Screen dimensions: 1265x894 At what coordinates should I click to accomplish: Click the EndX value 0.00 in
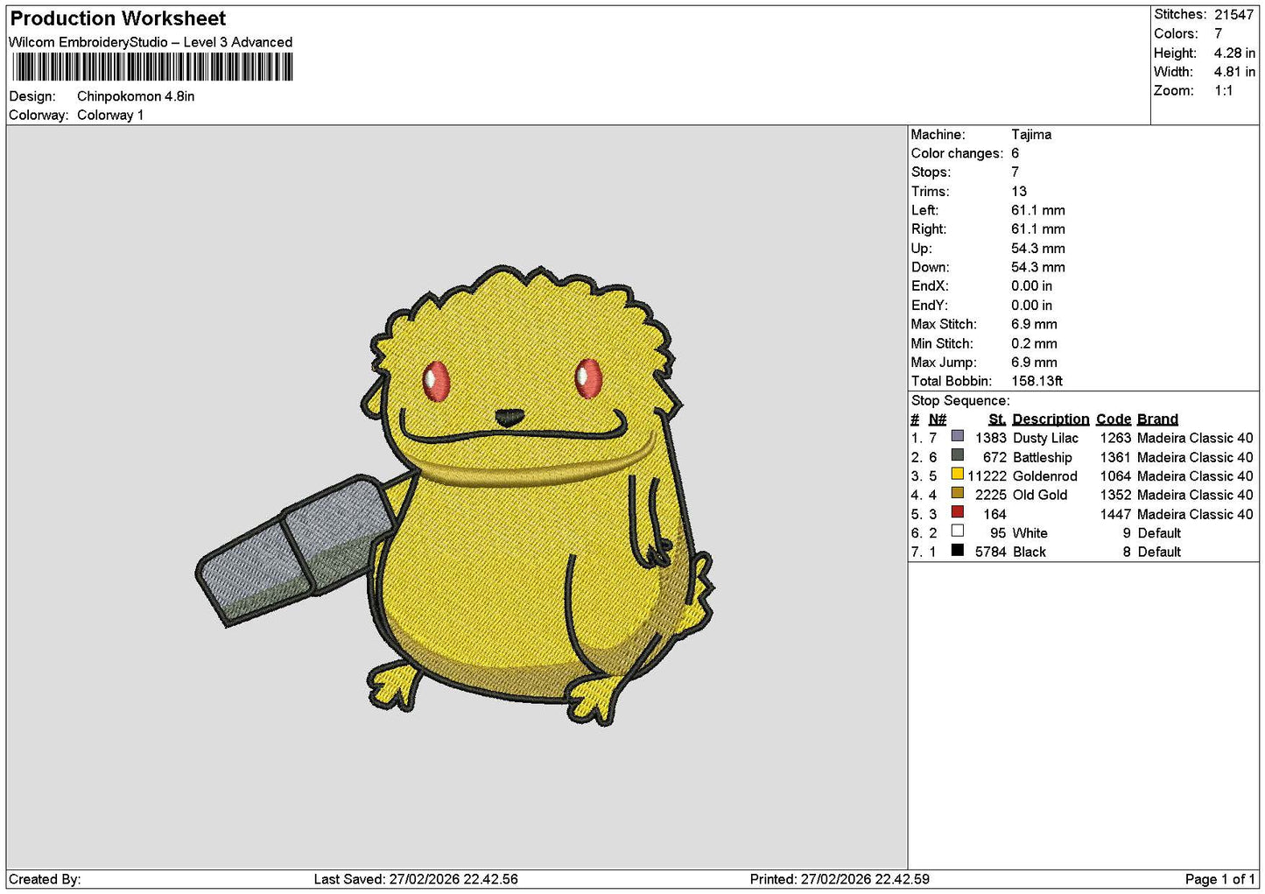point(1032,285)
